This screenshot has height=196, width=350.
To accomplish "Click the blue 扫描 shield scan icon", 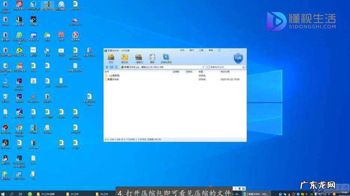I will (238, 58).
